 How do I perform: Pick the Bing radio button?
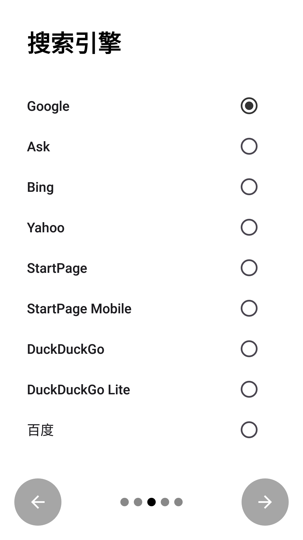pos(249,187)
